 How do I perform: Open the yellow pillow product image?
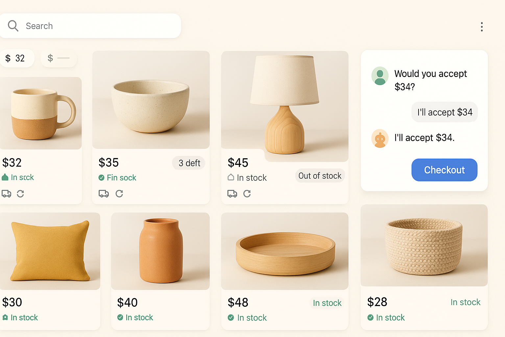(x=50, y=251)
